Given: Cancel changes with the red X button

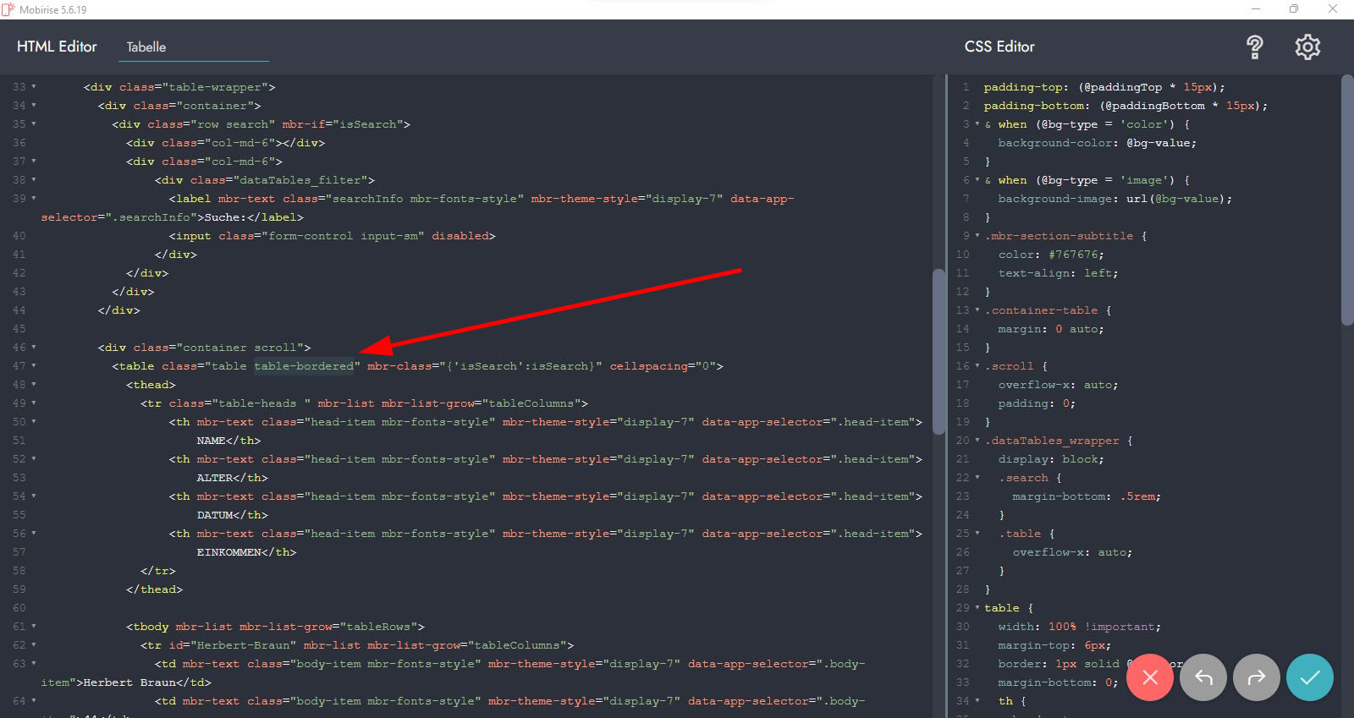Looking at the screenshot, I should (x=1149, y=677).
